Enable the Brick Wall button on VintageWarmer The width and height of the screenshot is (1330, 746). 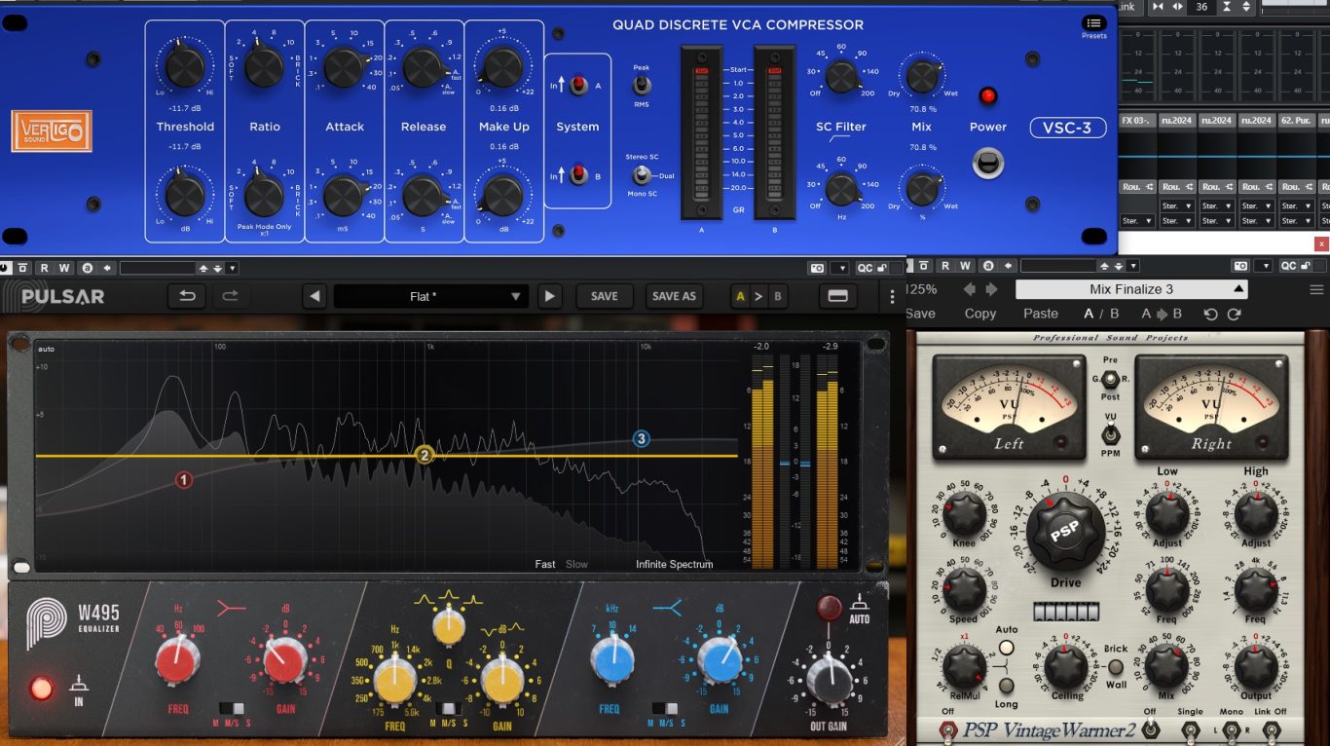pyautogui.click(x=1116, y=668)
